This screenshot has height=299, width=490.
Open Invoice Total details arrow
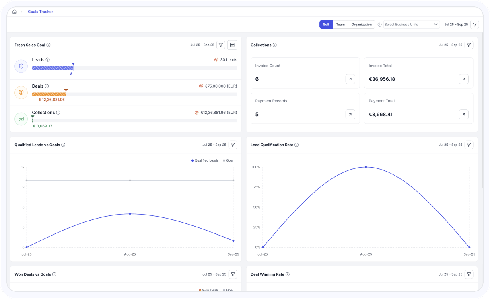coord(463,79)
